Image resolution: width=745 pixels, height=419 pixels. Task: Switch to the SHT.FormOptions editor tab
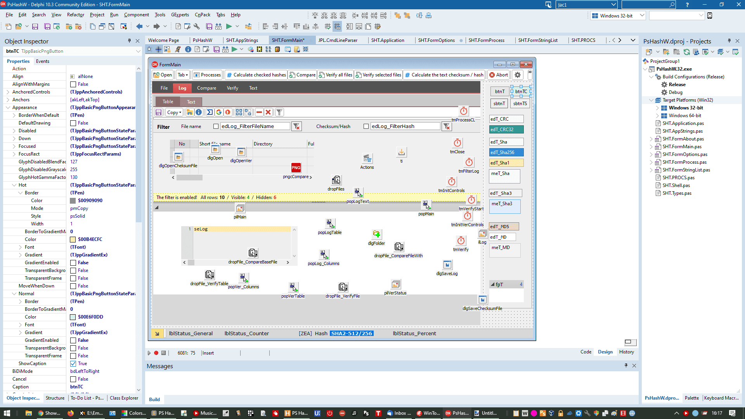pyautogui.click(x=436, y=40)
